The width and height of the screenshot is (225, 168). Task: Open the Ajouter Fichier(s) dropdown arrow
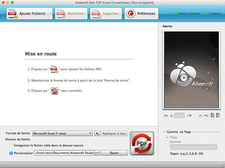pos(50,14)
